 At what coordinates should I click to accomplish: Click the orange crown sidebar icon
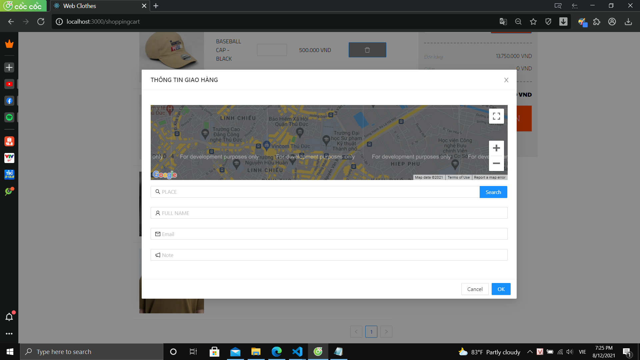(9, 44)
